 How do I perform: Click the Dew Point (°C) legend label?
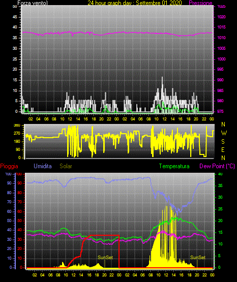pyautogui.click(x=217, y=166)
